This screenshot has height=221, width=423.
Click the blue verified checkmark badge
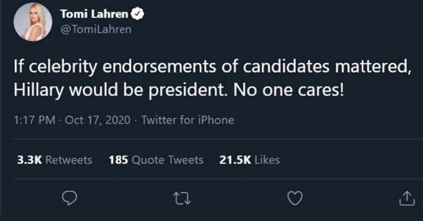coord(138,14)
